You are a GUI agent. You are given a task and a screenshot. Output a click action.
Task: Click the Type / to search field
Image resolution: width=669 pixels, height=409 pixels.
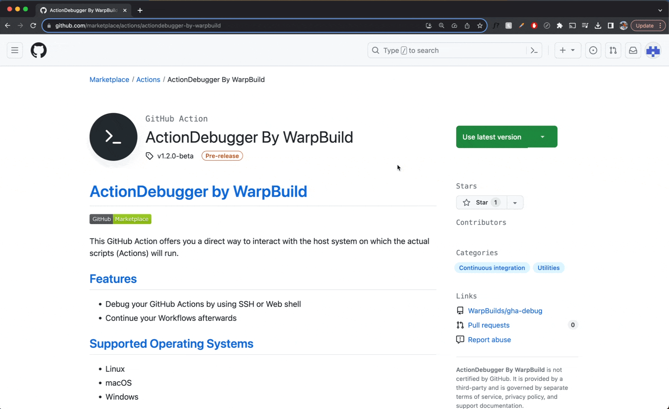pos(439,50)
